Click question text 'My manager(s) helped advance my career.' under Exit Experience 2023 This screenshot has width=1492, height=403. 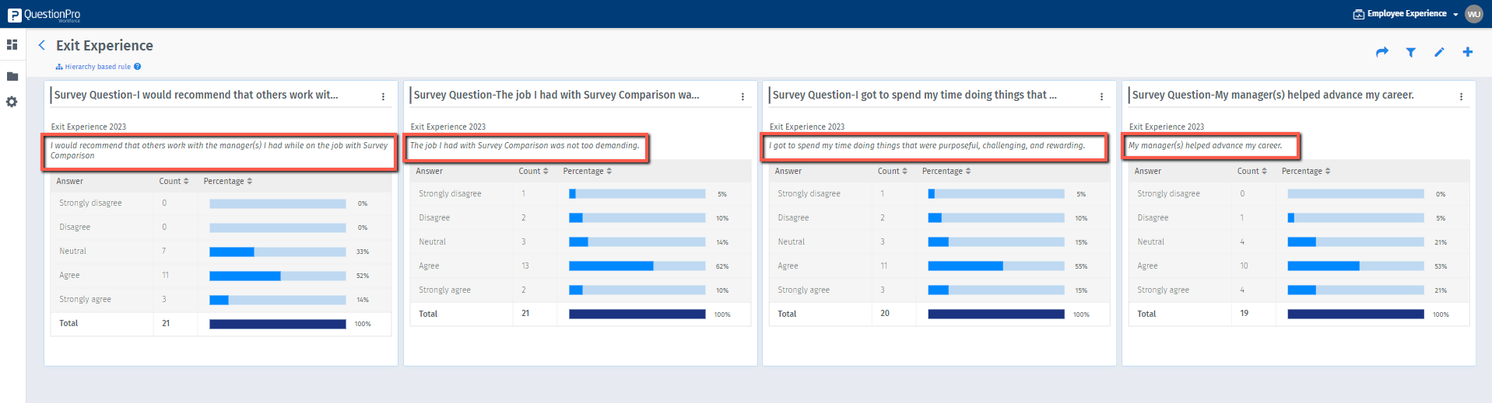point(1205,145)
